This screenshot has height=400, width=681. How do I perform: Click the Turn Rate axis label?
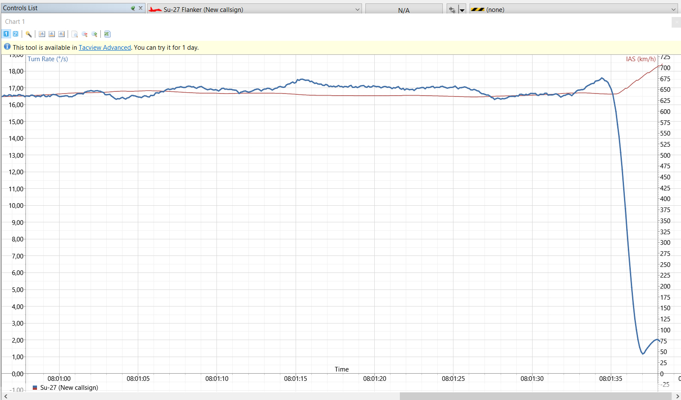click(x=48, y=59)
